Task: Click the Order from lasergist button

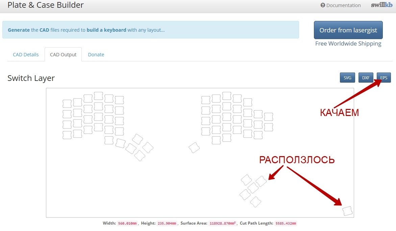Action: click(348, 30)
